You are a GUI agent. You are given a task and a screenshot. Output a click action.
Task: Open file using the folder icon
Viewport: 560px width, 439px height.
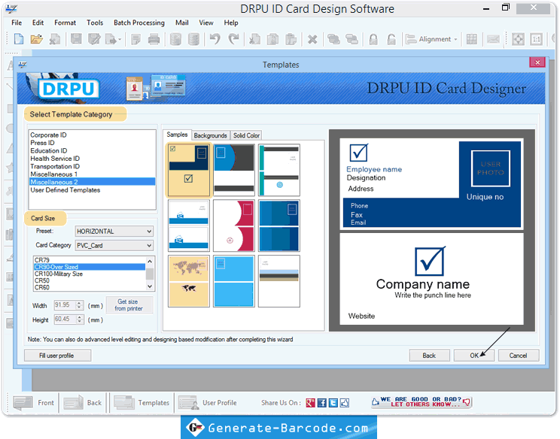coord(36,39)
